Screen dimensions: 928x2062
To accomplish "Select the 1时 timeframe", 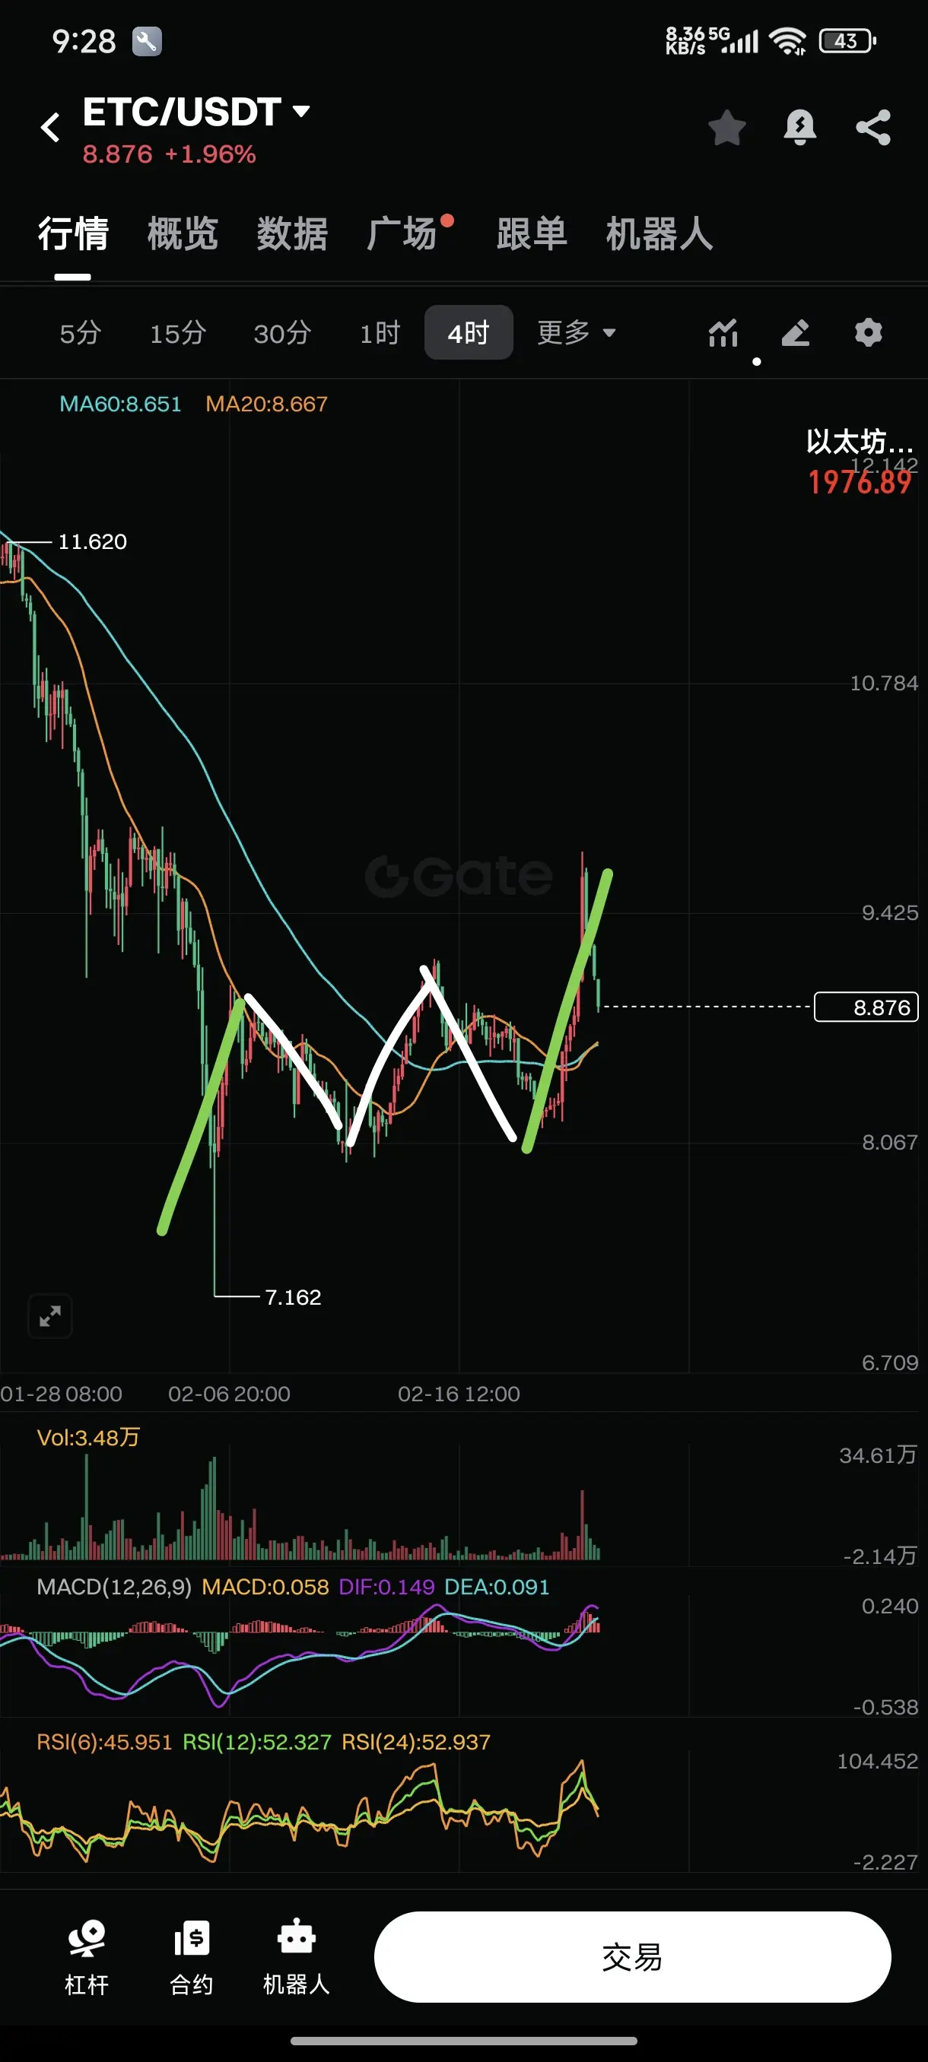I will 380,333.
